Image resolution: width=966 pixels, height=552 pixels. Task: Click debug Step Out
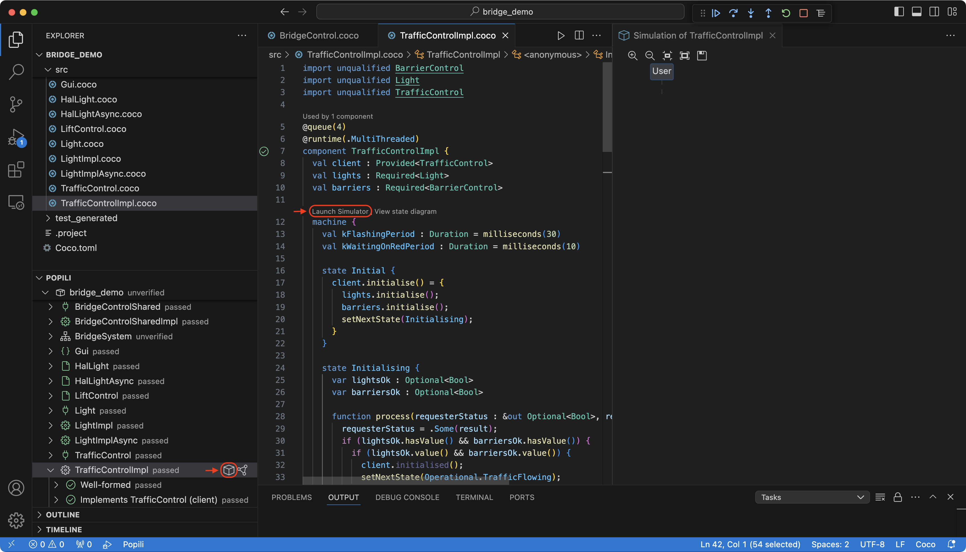pyautogui.click(x=768, y=13)
